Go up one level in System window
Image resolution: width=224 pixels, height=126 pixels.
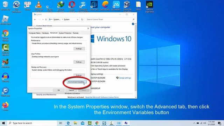pyautogui.click(x=46, y=20)
